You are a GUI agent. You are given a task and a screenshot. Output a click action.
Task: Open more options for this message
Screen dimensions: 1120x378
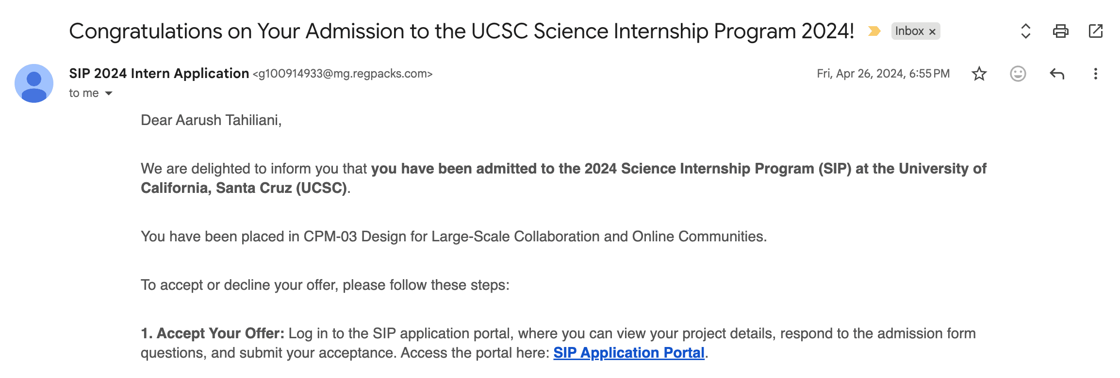[1095, 73]
